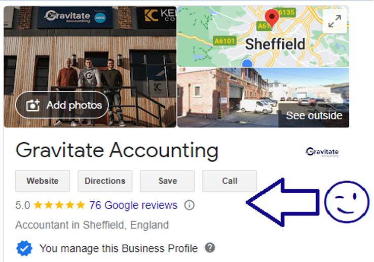The image size is (374, 262).
Task: Open 76 Google reviews link
Action: 133,205
